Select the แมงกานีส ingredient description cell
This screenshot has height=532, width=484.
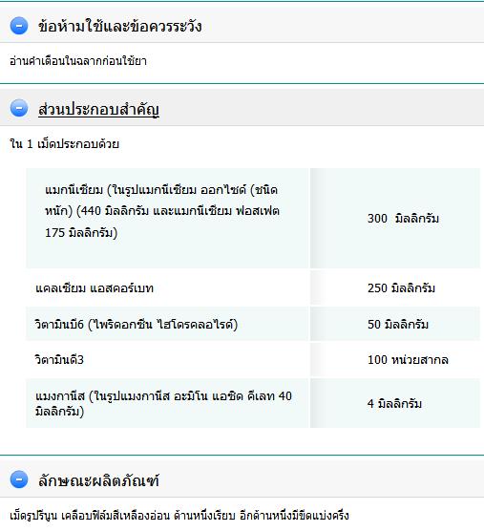pyautogui.click(x=168, y=403)
